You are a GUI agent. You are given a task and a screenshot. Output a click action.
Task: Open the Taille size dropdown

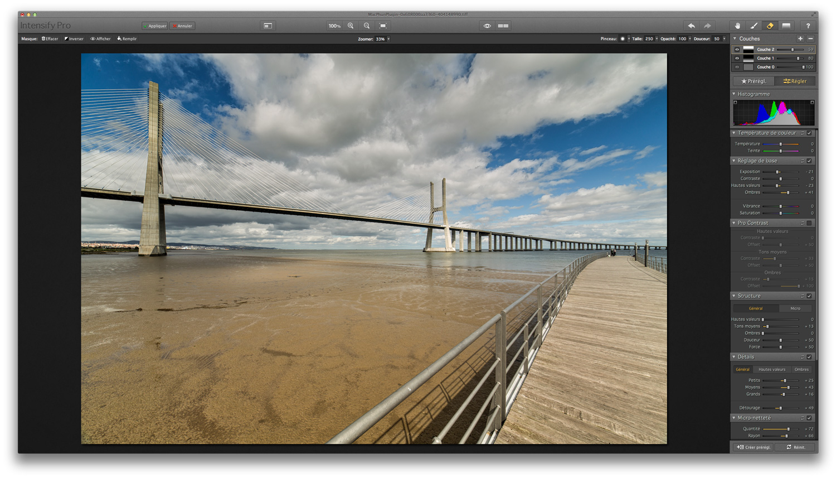(651, 39)
